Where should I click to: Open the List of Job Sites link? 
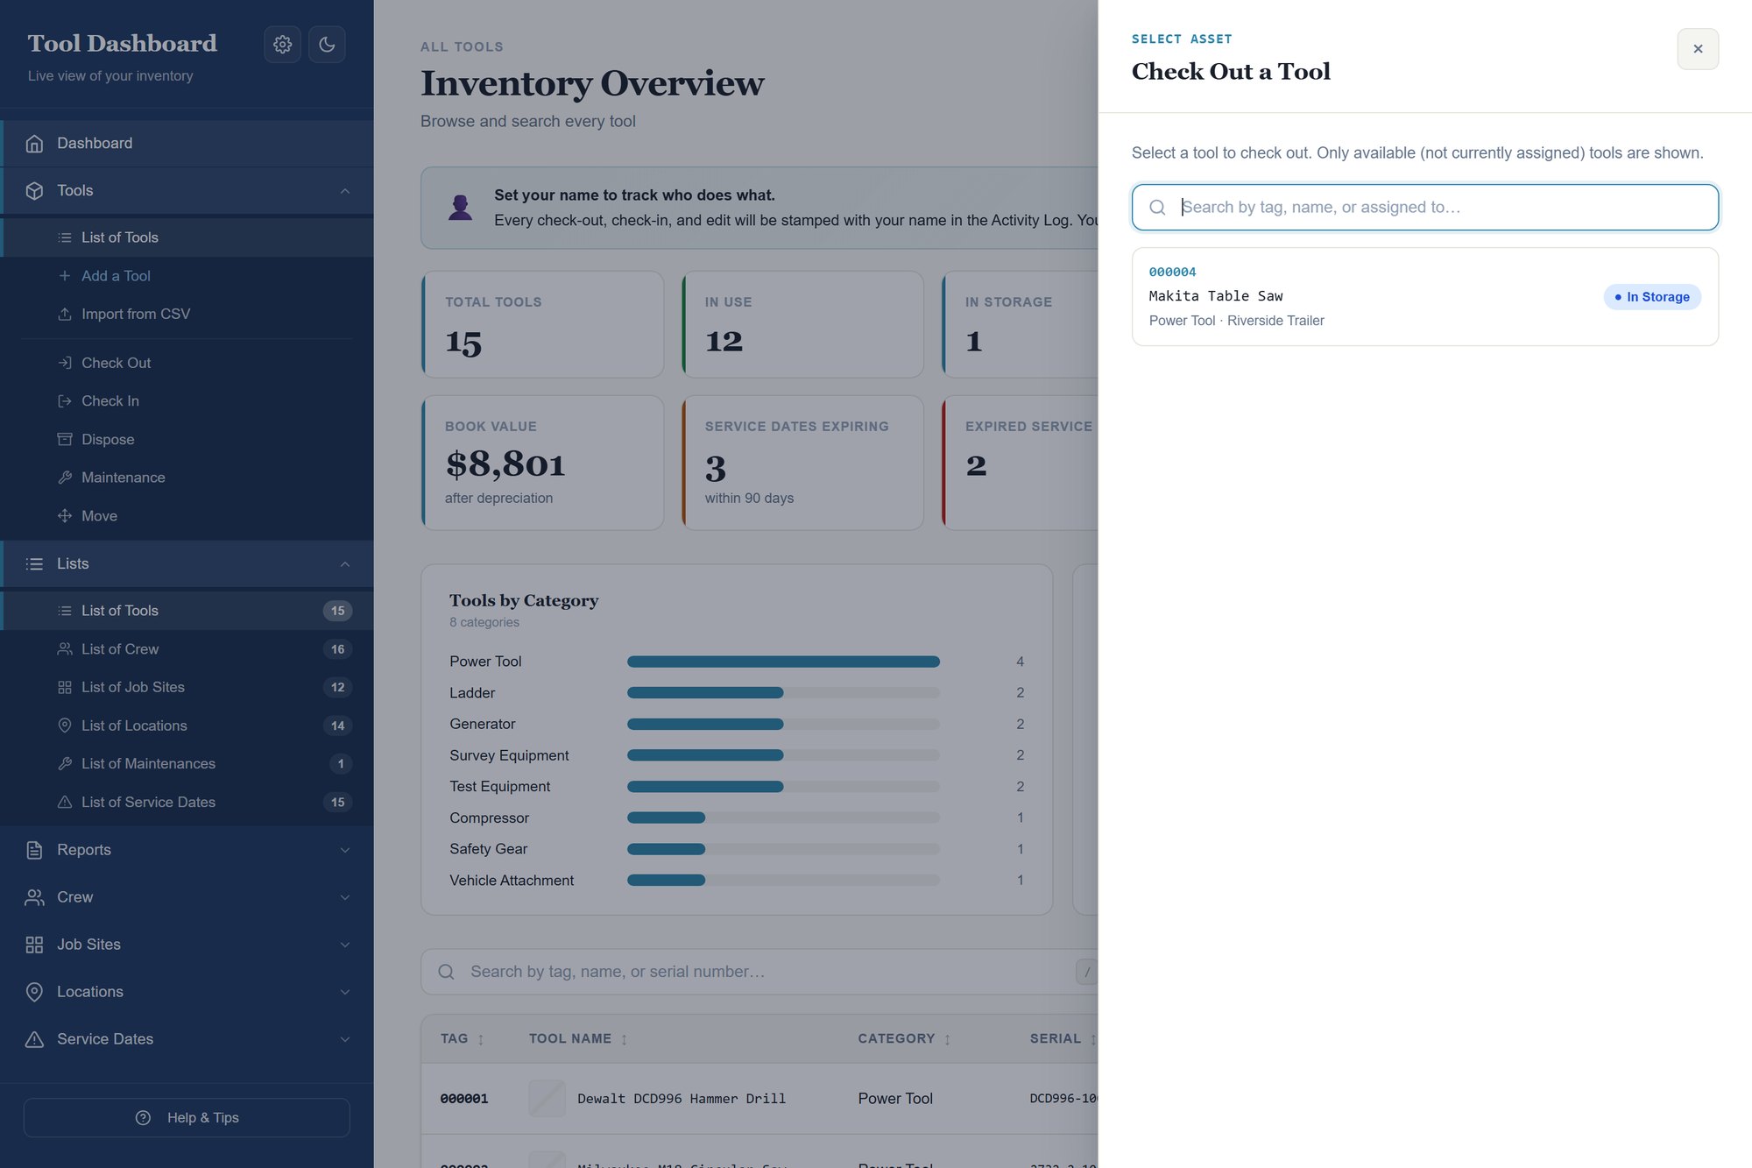tap(187, 687)
